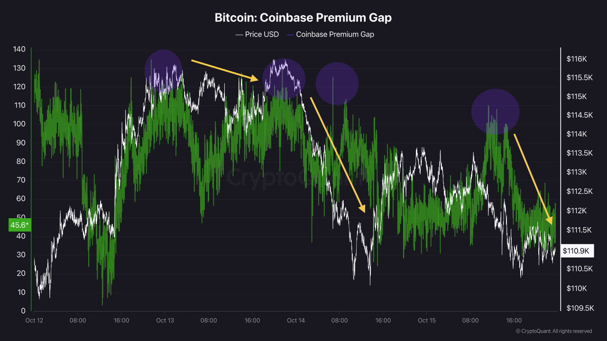Click the chart title Bitcoin: Coinbase Premium Gap
Image resolution: width=607 pixels, height=341 pixels.
click(x=303, y=18)
